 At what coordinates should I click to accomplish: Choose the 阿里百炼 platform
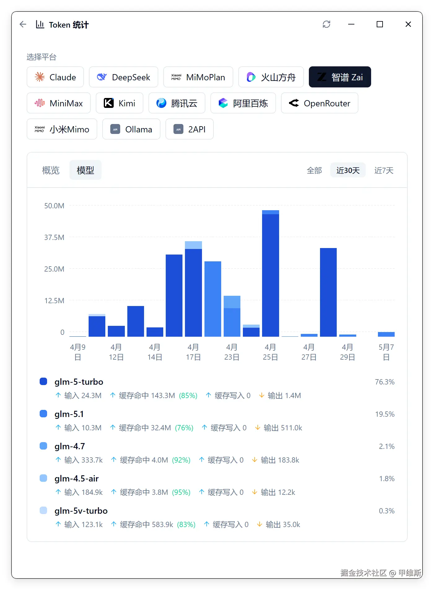coord(243,103)
